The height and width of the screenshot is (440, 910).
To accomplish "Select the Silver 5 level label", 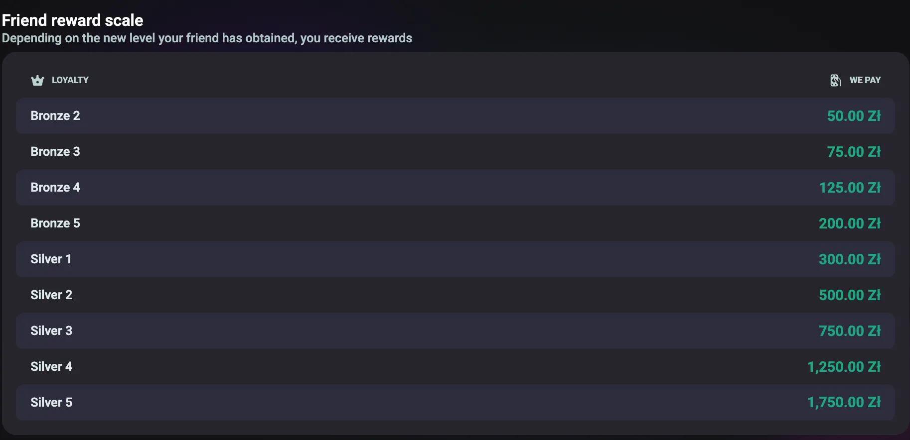I will [51, 403].
